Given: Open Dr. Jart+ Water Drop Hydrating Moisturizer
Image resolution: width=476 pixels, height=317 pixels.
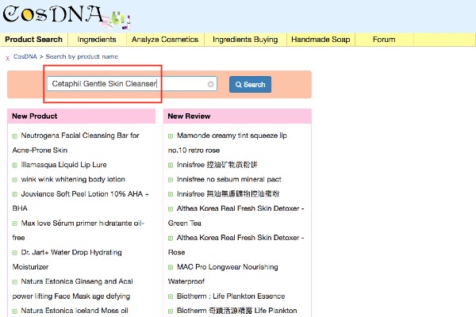Looking at the screenshot, I should [67, 259].
